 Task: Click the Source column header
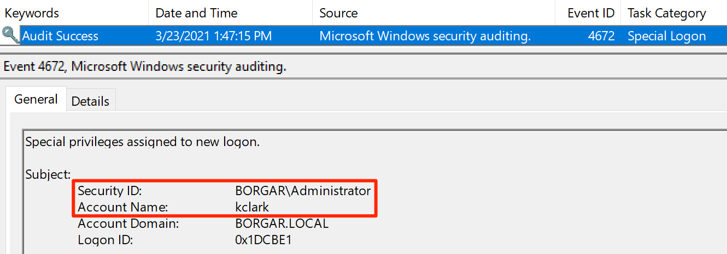click(x=338, y=13)
